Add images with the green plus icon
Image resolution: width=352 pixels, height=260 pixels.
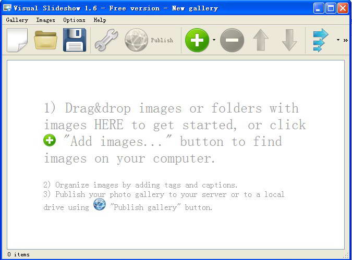coord(197,40)
